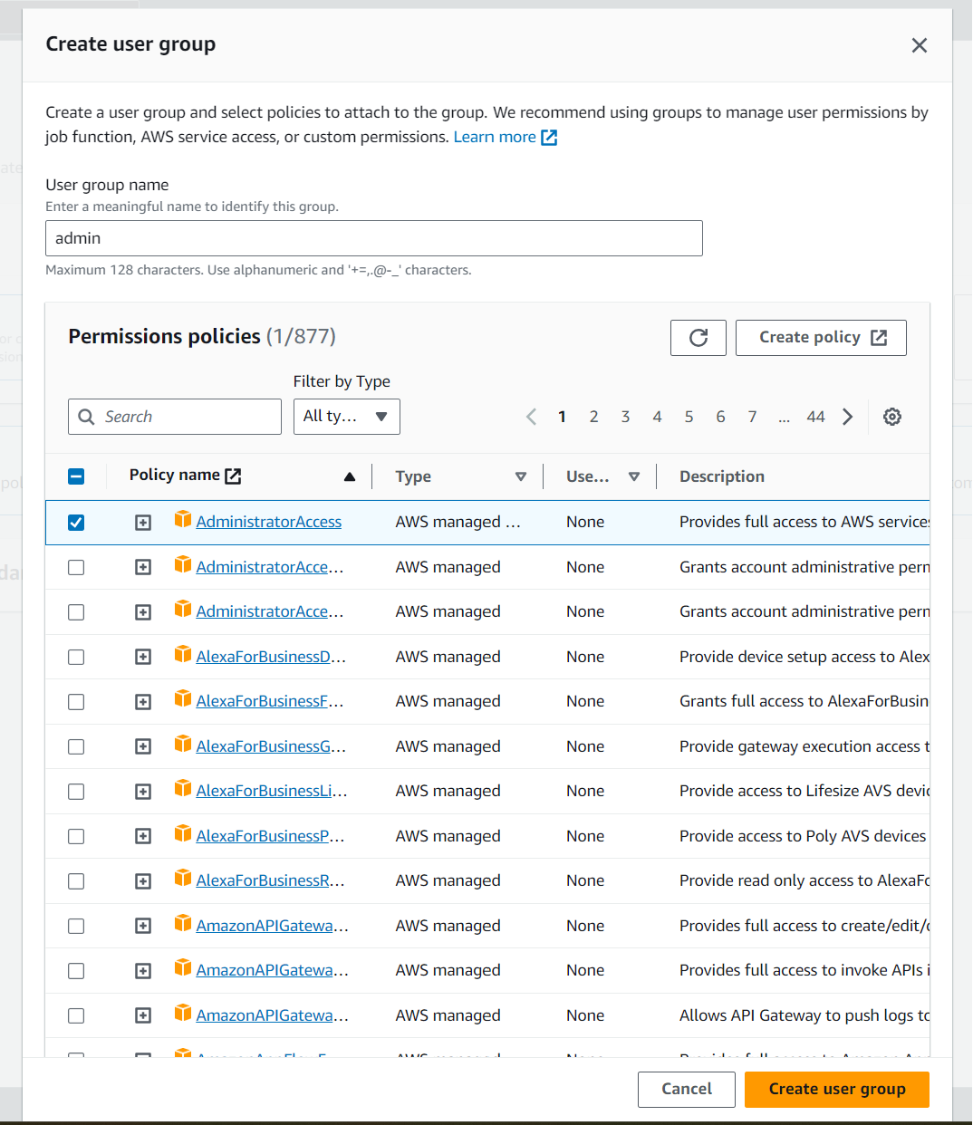The image size is (973, 1125).
Task: Click the policy cube icon for AdministratorAccess
Action: coord(183,519)
